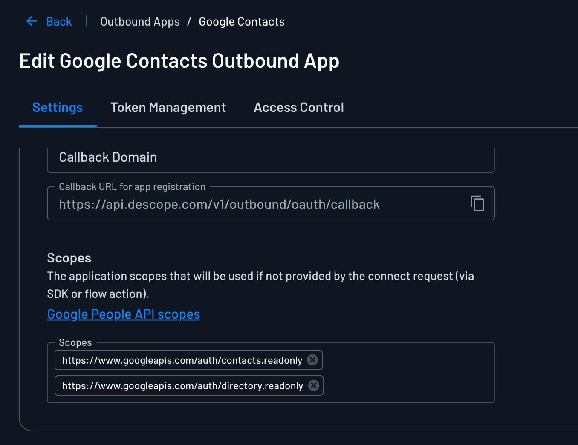Click the Scopes section heading

point(69,258)
